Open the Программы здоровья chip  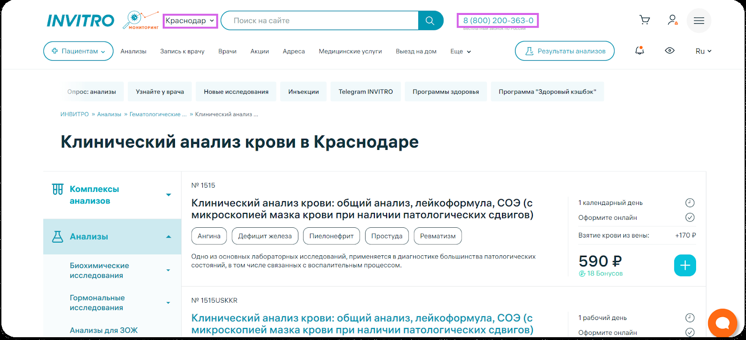(x=446, y=92)
